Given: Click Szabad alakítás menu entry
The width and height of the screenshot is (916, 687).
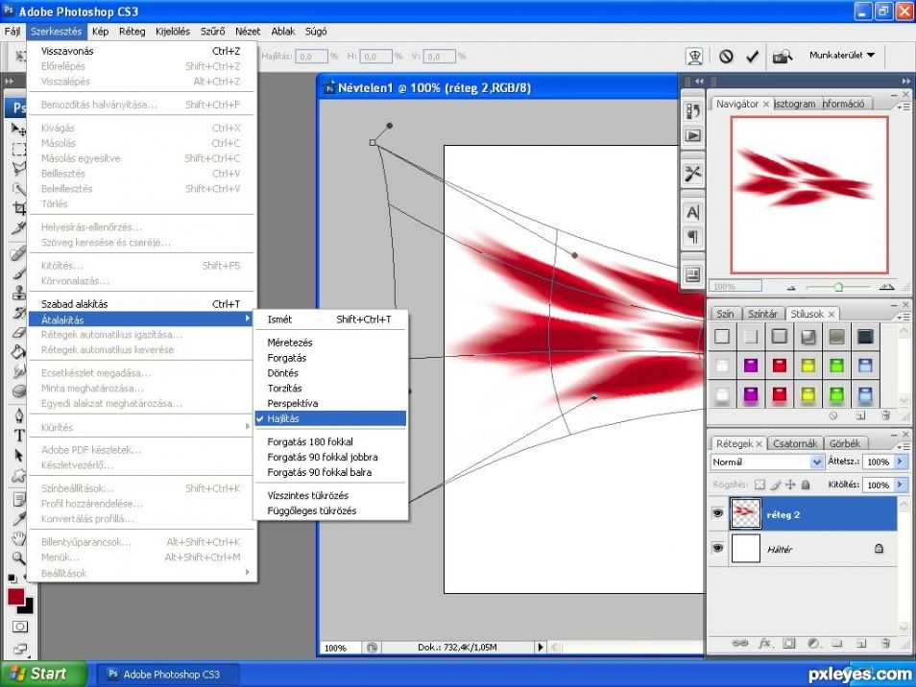Looking at the screenshot, I should pos(141,303).
